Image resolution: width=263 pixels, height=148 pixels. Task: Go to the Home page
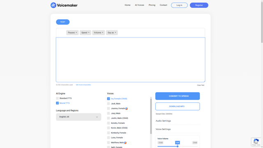point(127,5)
